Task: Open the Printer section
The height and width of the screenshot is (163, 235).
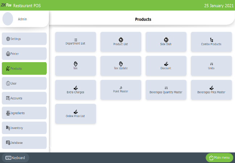Action: (x=24, y=53)
